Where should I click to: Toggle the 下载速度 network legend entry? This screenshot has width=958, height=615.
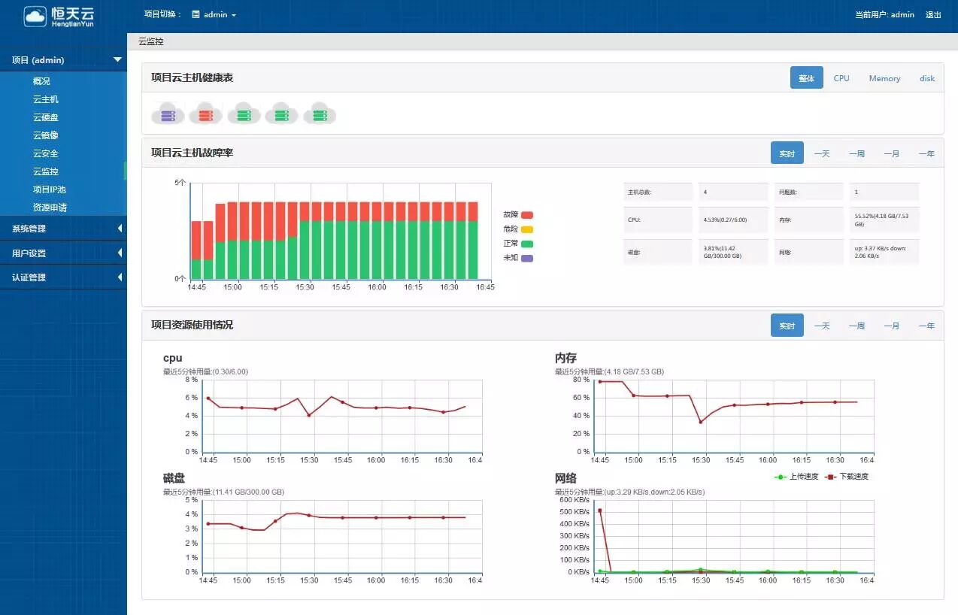(x=847, y=477)
